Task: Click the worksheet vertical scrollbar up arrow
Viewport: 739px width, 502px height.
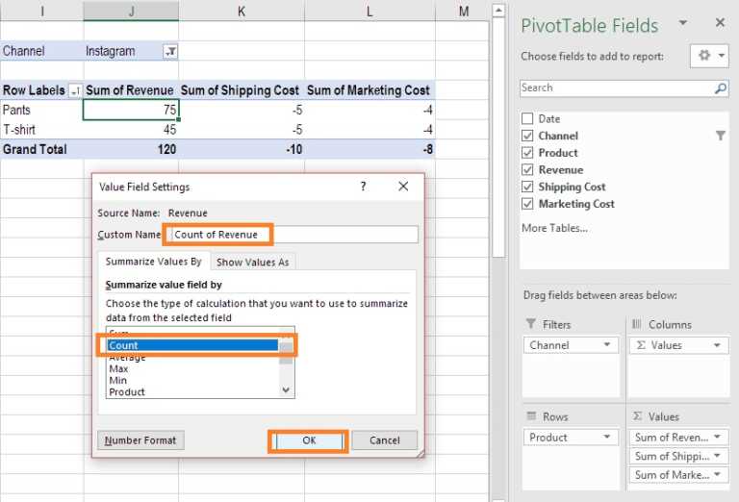Action: [498, 10]
